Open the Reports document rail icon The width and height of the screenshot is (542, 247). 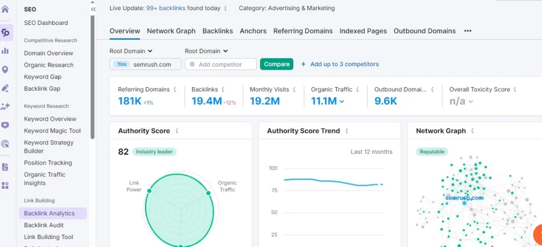tap(5, 167)
